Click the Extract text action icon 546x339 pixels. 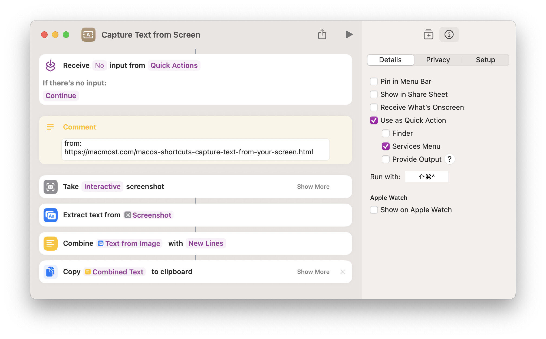51,215
